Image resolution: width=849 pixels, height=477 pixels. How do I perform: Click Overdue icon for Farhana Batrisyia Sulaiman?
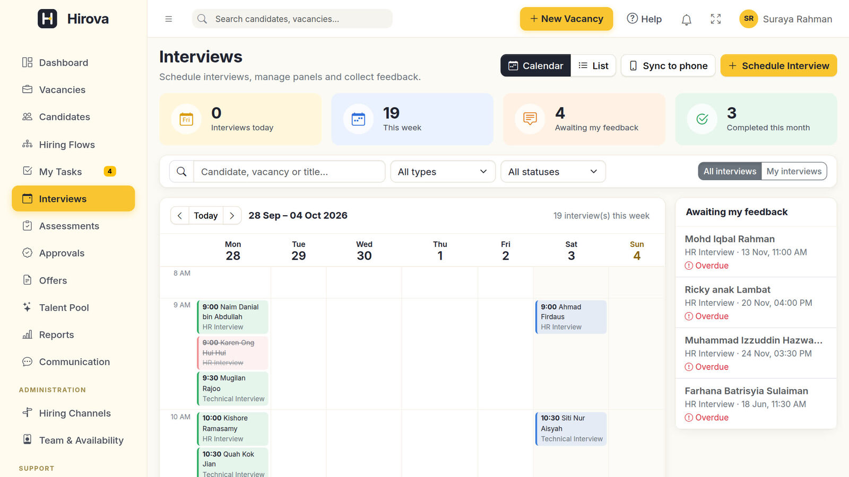click(x=689, y=418)
